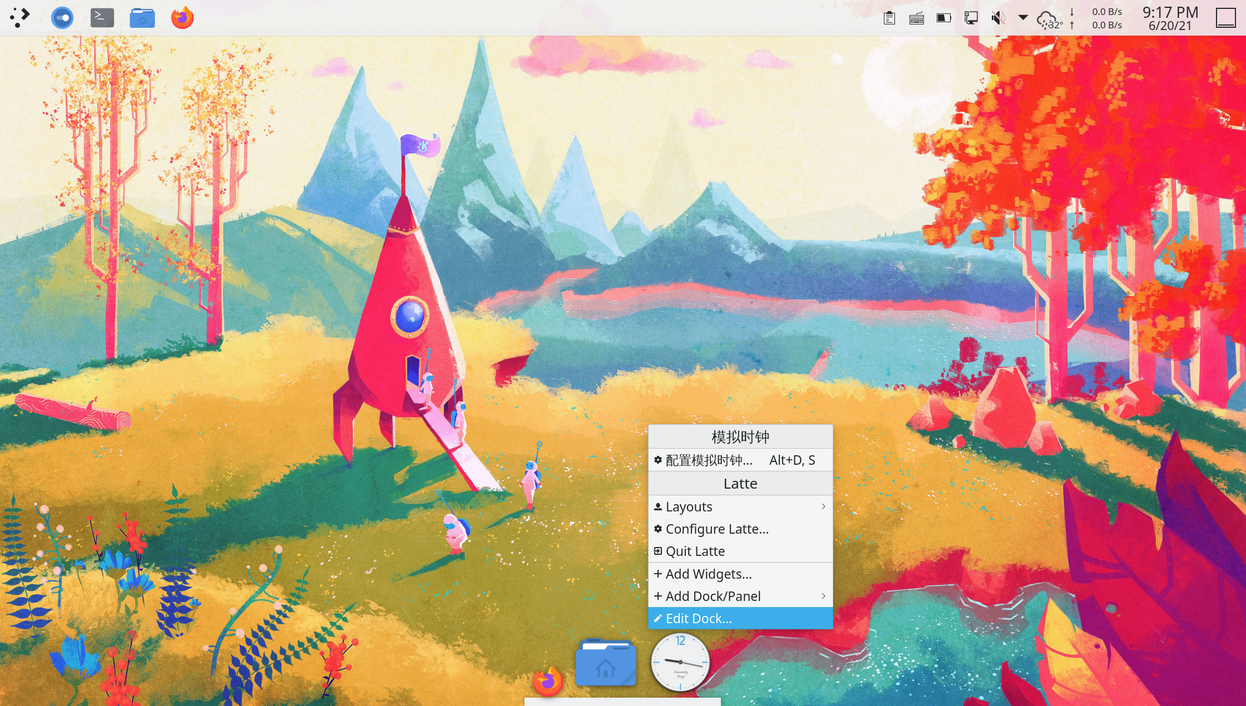Open the application launcher menu

pos(20,18)
